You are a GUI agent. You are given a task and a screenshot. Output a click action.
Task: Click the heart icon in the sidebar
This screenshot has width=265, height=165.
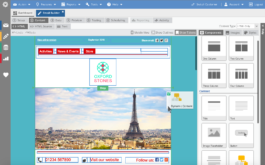point(6,75)
